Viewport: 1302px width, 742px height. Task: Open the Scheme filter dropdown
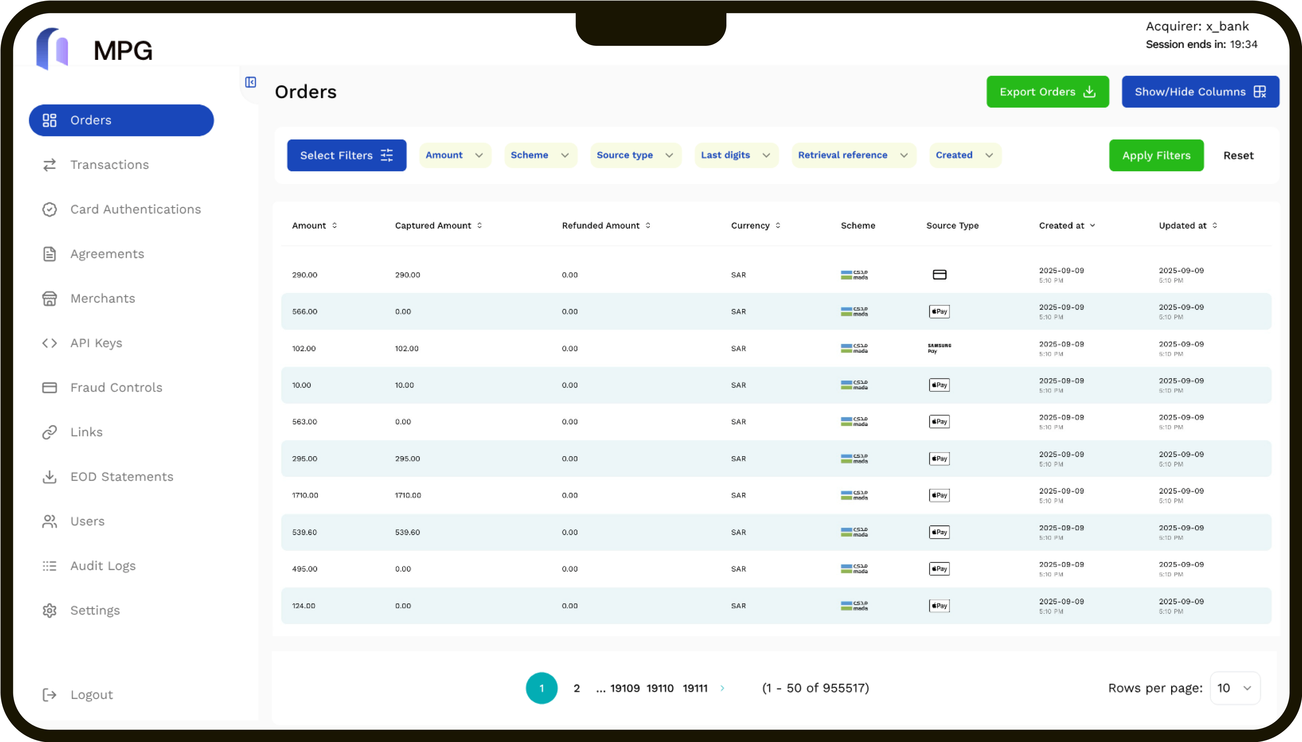tap(540, 155)
